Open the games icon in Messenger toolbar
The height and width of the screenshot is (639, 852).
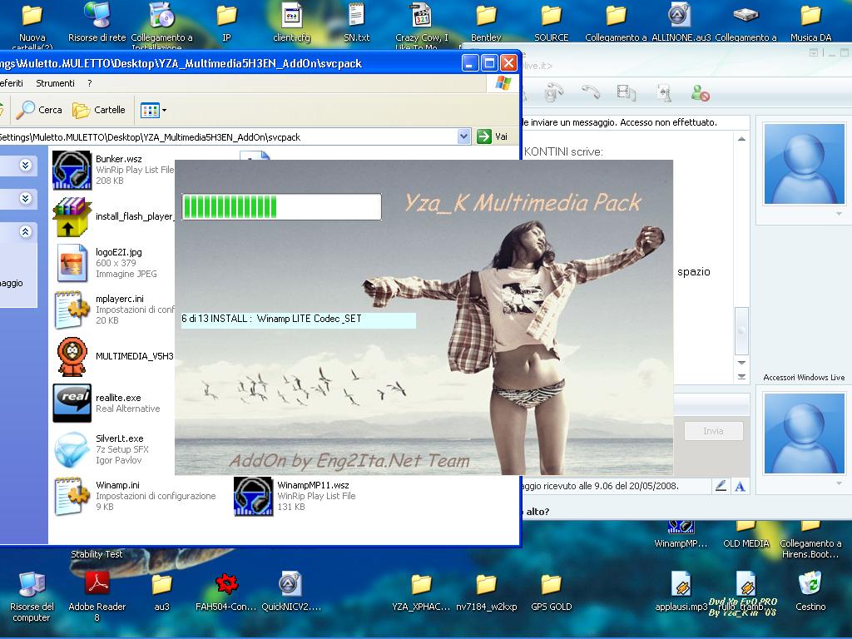click(664, 93)
